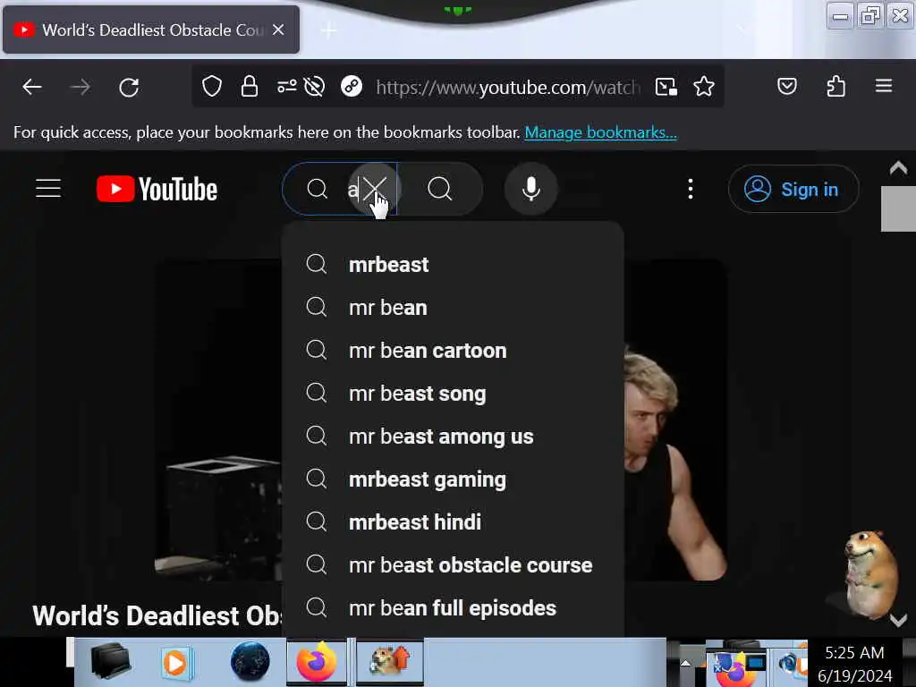Viewport: 916px width, 687px height.
Task: Pick 'mr beast among us' suggestion
Action: 452,437
